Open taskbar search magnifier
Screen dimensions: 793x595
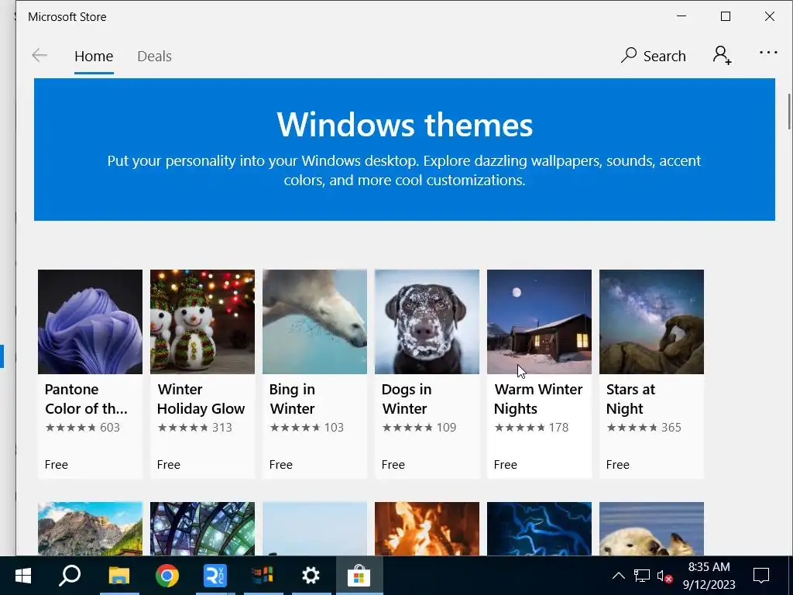(x=70, y=576)
